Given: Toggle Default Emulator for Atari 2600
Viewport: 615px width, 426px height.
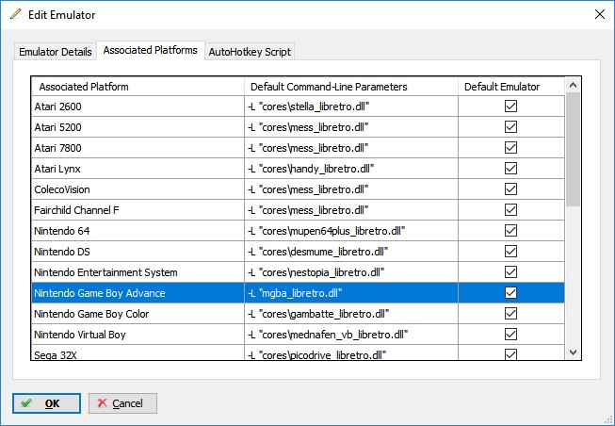Looking at the screenshot, I should point(510,106).
